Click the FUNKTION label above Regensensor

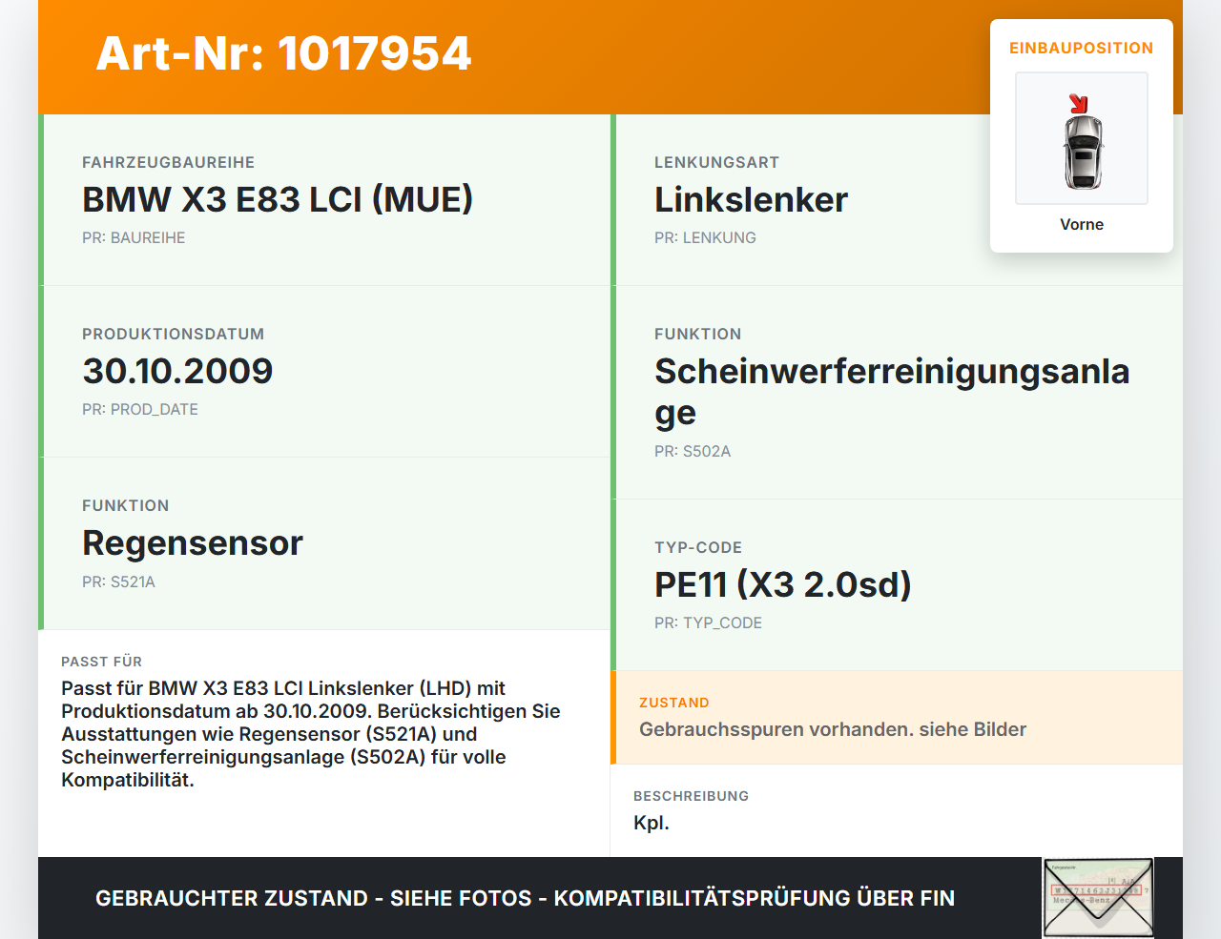(x=125, y=505)
